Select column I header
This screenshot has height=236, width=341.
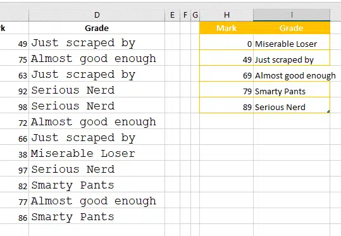(292, 15)
